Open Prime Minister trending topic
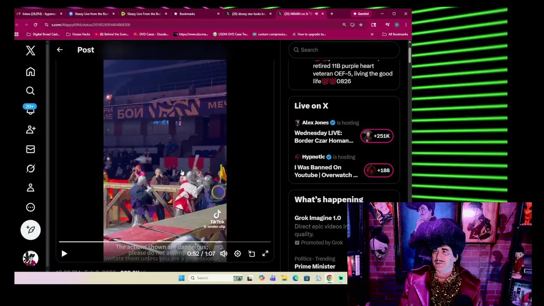 (315, 266)
